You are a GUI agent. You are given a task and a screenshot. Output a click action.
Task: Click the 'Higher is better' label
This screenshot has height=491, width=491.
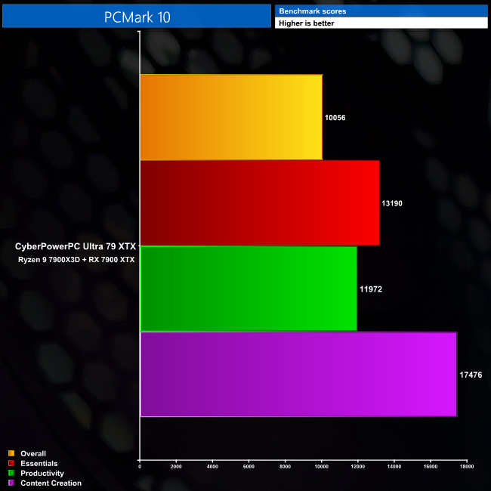[306, 23]
